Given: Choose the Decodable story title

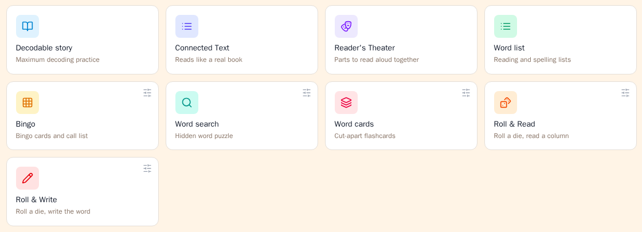Looking at the screenshot, I should [44, 48].
